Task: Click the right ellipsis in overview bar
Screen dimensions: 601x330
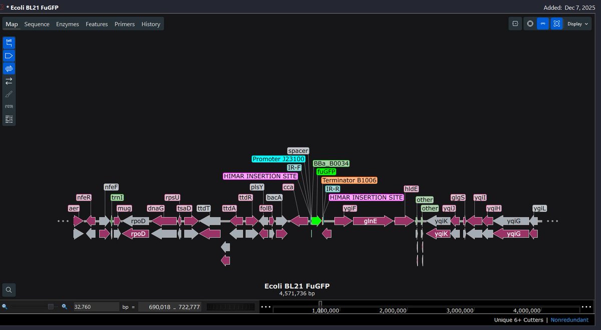Action: coord(586,306)
